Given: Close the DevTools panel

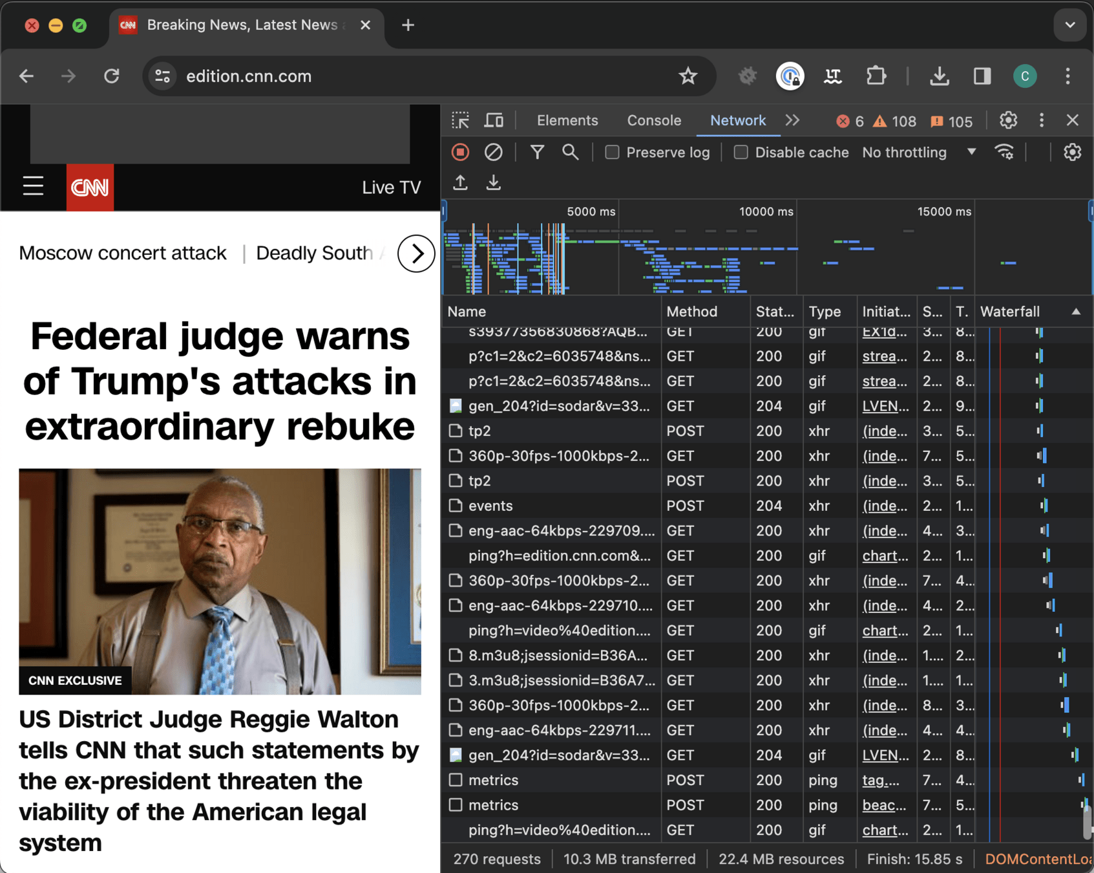Looking at the screenshot, I should [x=1073, y=120].
